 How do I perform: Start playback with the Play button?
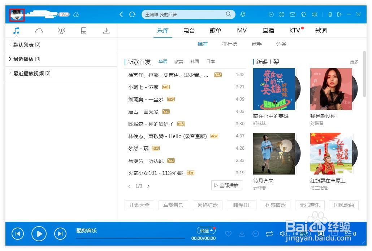(39, 234)
